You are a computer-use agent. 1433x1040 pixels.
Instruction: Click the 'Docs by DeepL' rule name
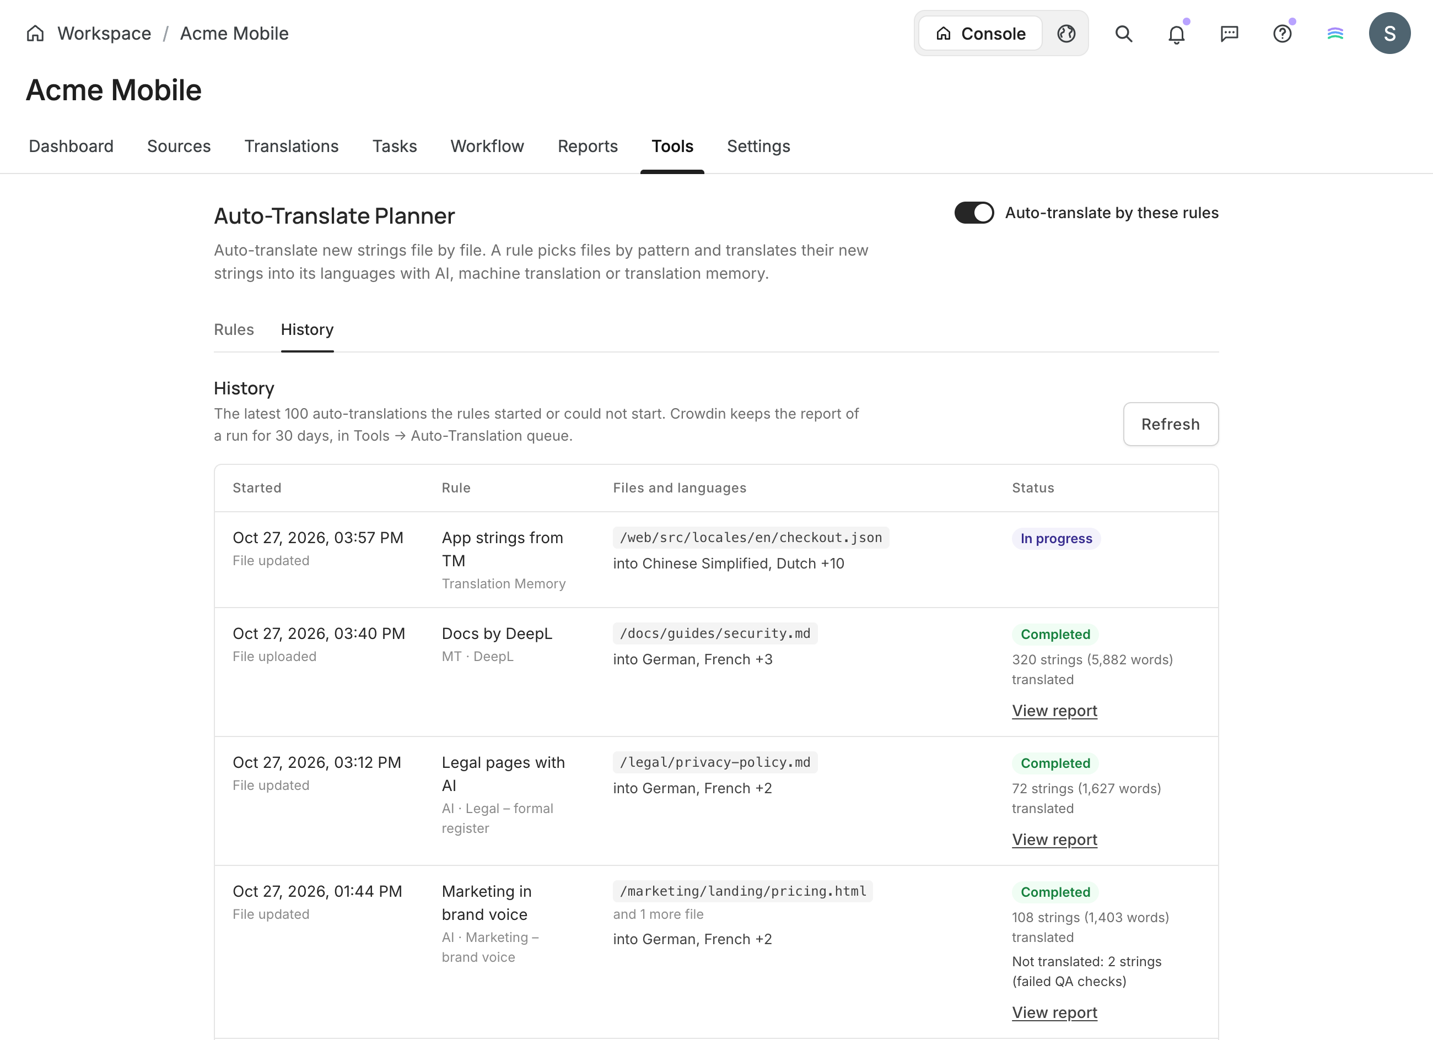pyautogui.click(x=497, y=633)
